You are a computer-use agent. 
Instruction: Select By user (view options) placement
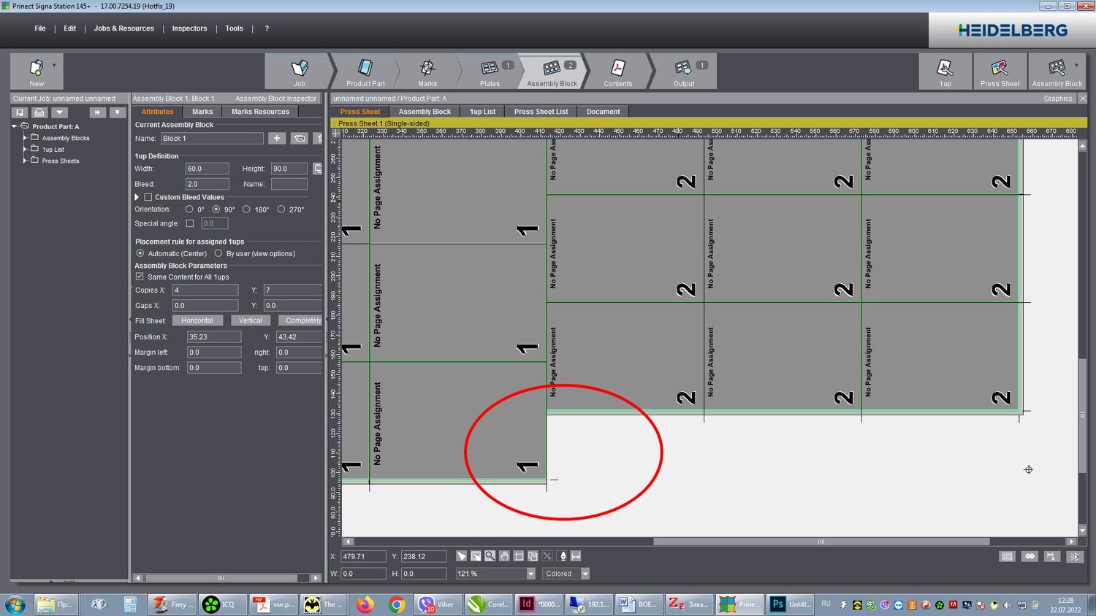218,253
